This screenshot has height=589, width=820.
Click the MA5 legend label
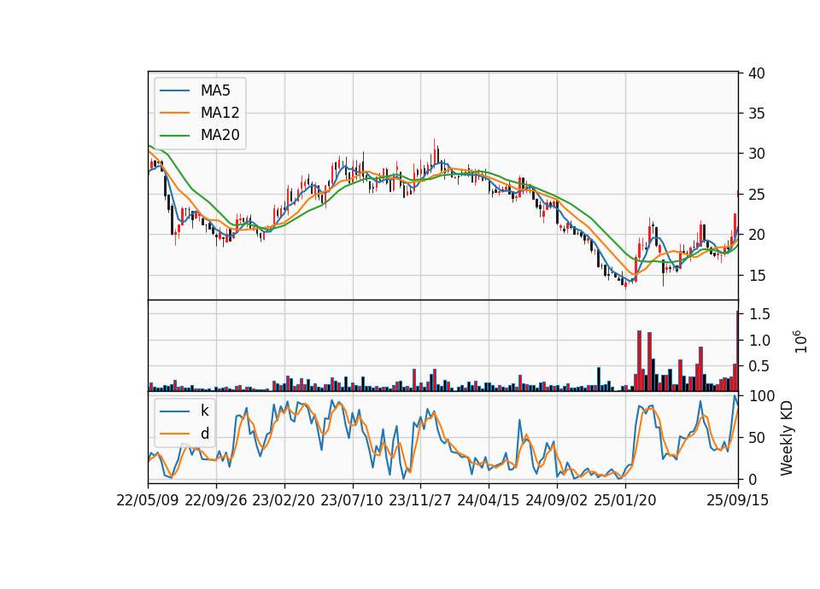point(215,90)
